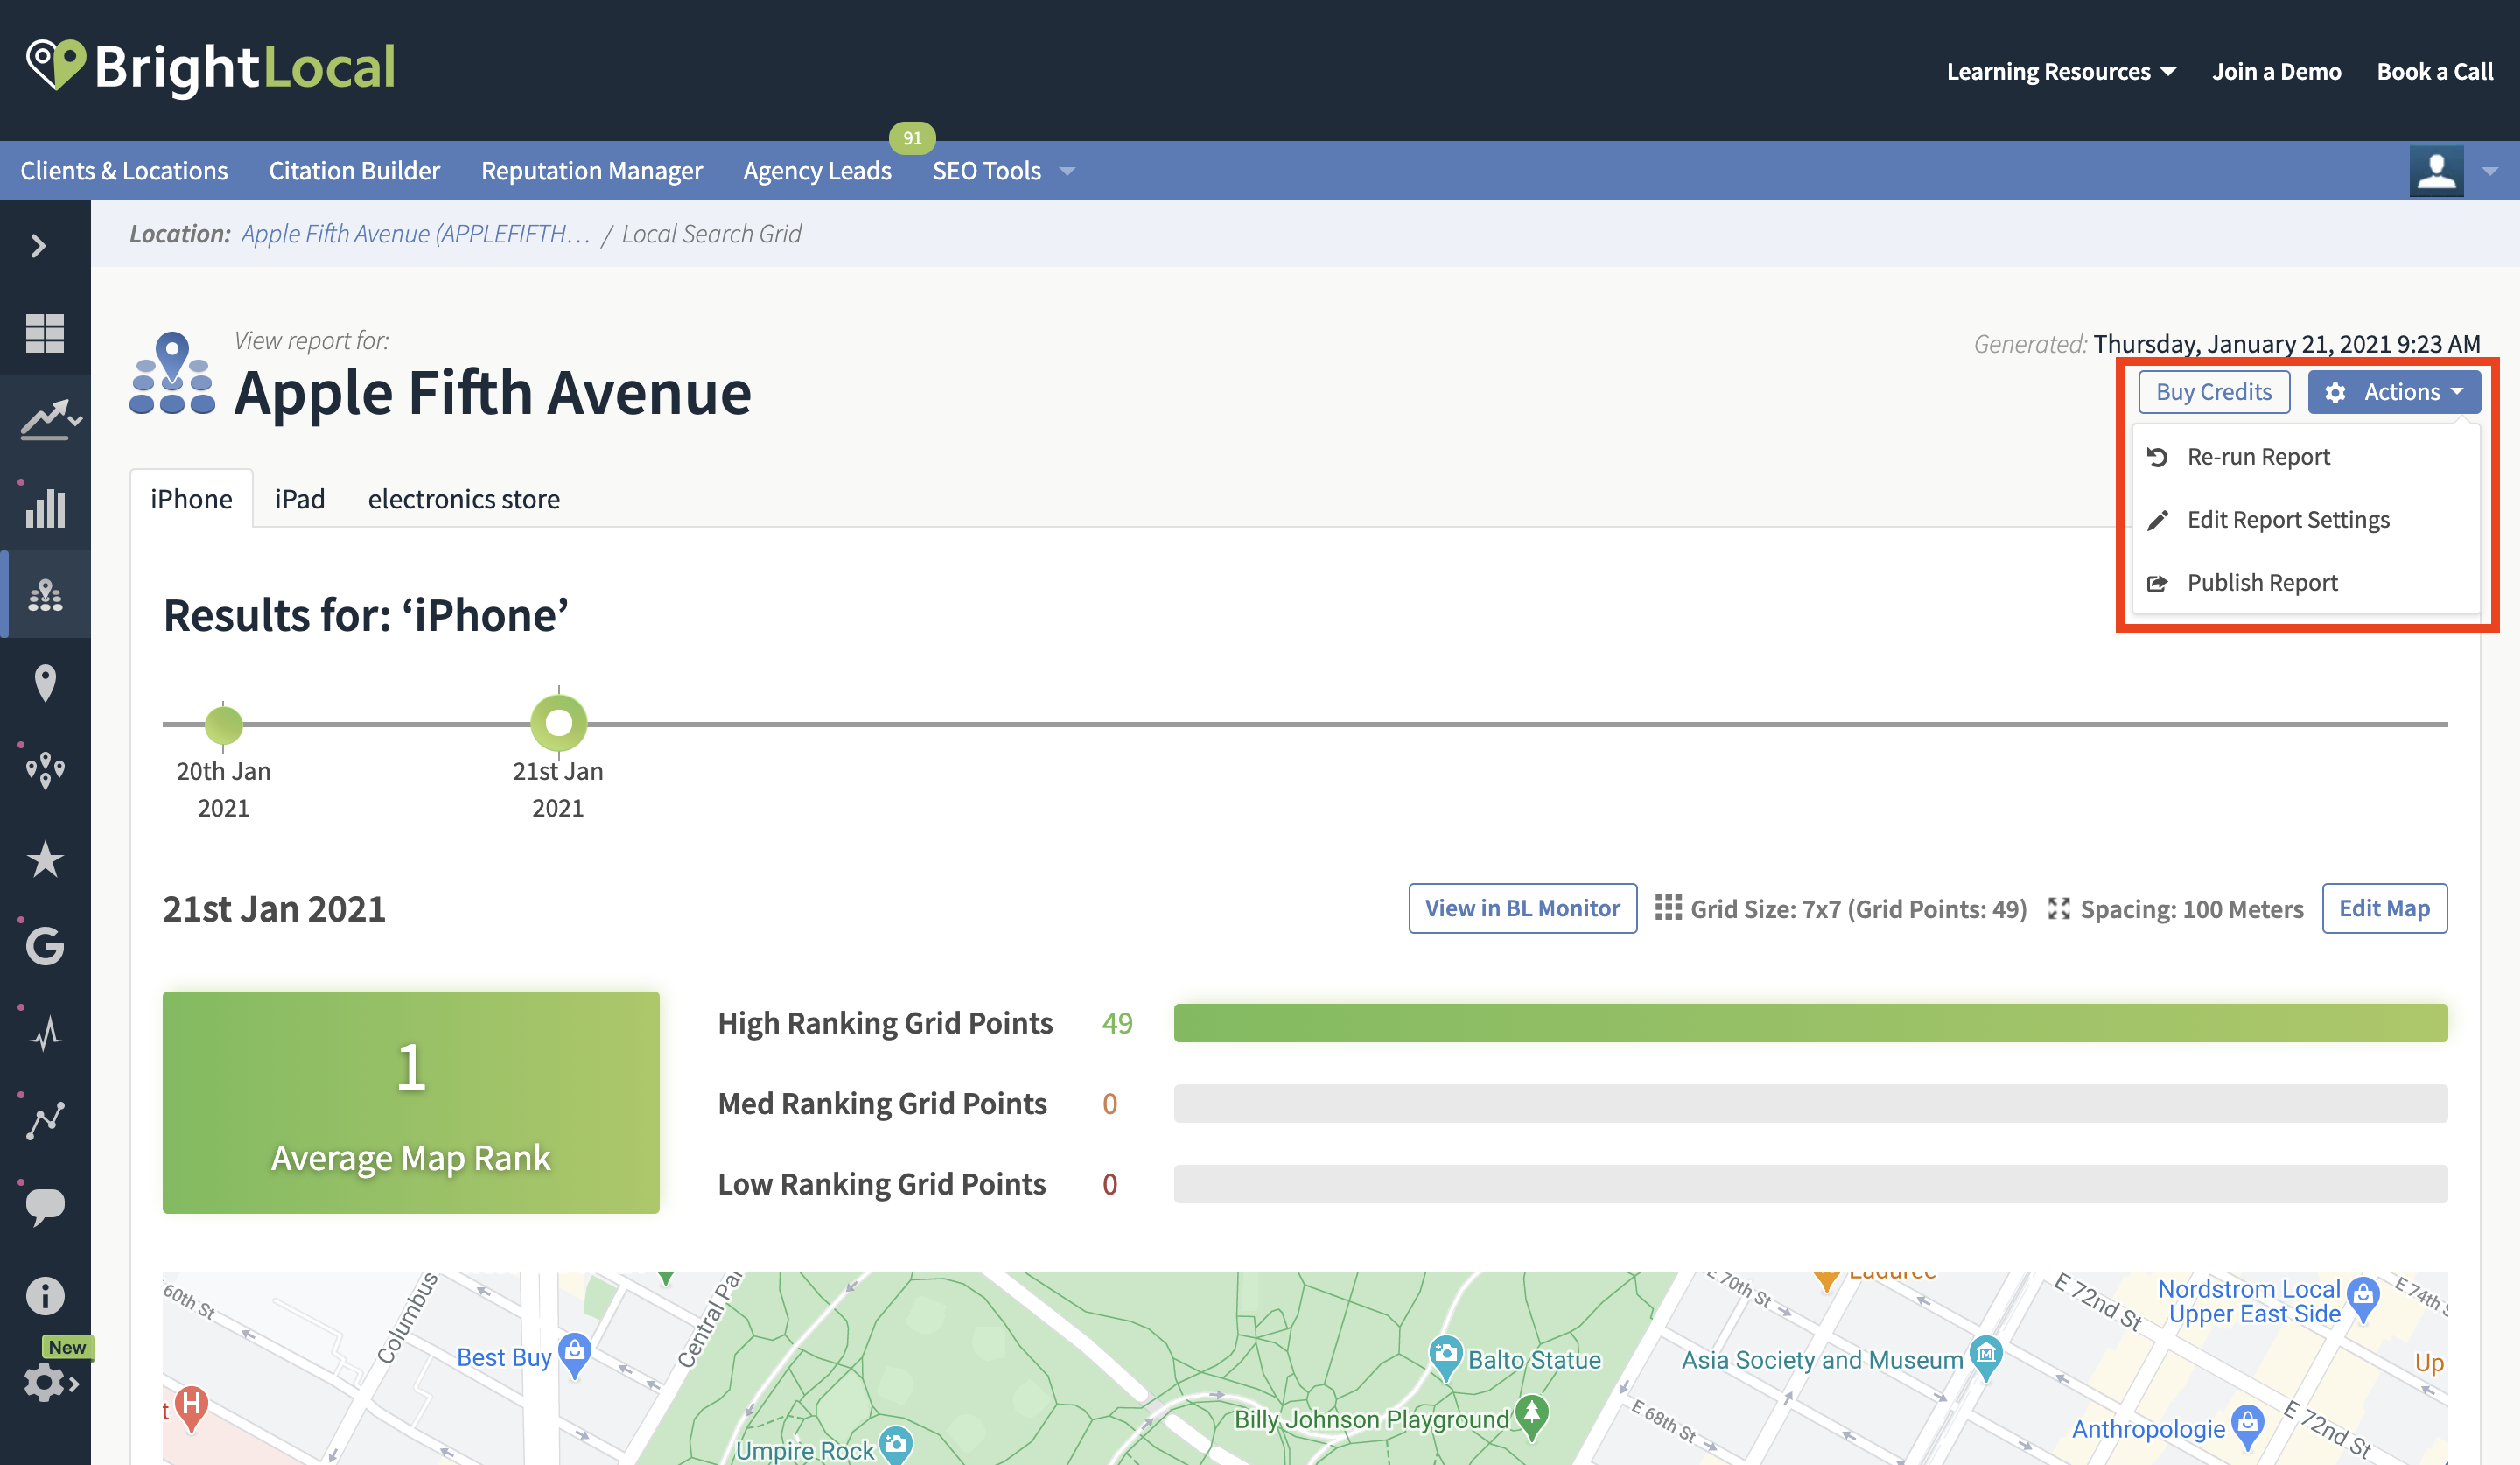Switch to the iPhone keyword tab
The width and height of the screenshot is (2520, 1465).
pyautogui.click(x=191, y=498)
